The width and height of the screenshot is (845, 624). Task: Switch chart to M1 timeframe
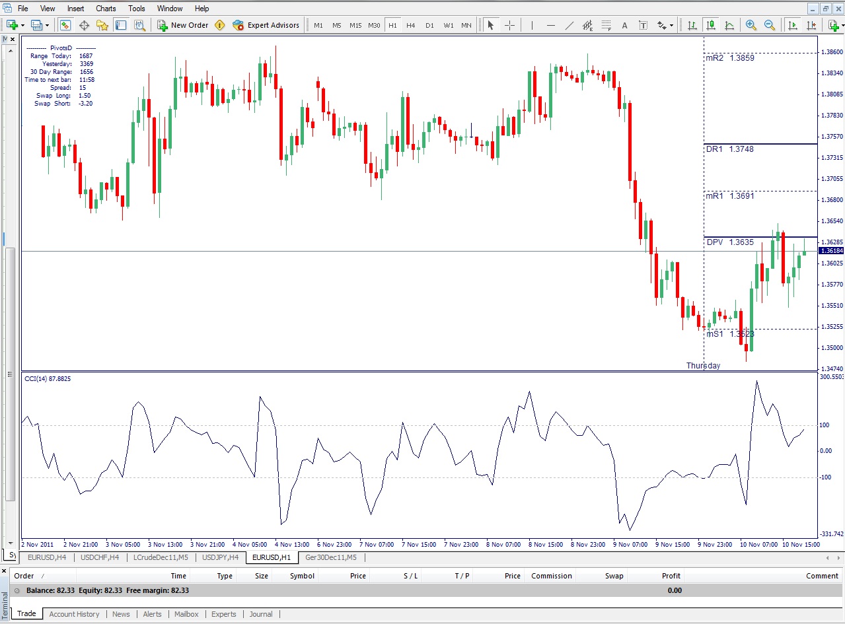318,25
